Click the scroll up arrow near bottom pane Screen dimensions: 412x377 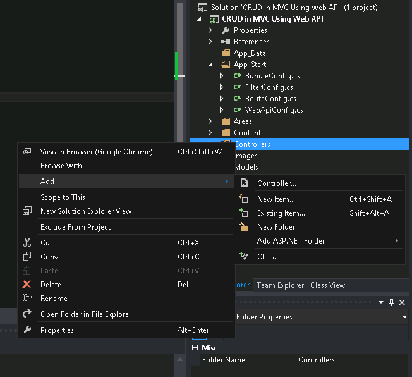click(x=179, y=359)
